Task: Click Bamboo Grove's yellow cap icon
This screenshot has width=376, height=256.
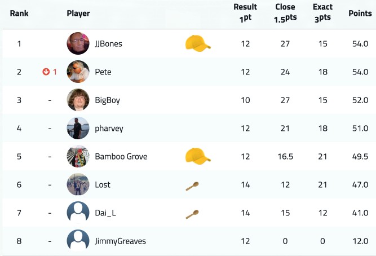Action: tap(198, 156)
